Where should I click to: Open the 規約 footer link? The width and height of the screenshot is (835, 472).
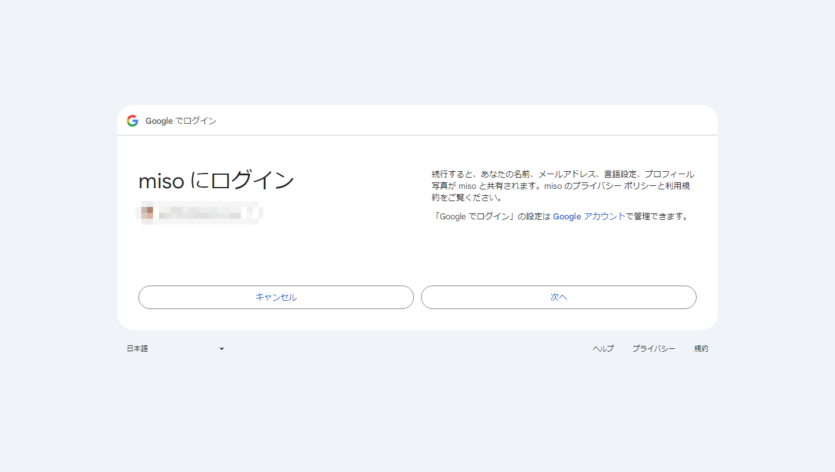(x=701, y=349)
